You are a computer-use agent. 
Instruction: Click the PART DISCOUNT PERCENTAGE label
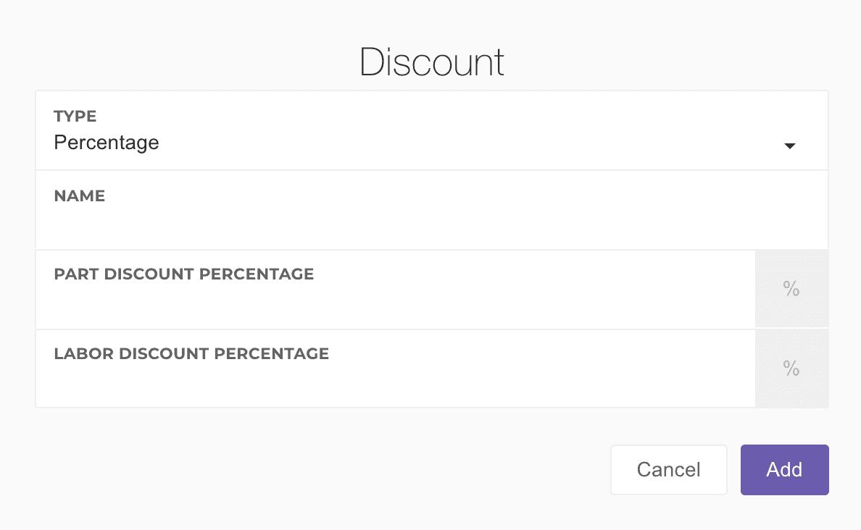(184, 274)
